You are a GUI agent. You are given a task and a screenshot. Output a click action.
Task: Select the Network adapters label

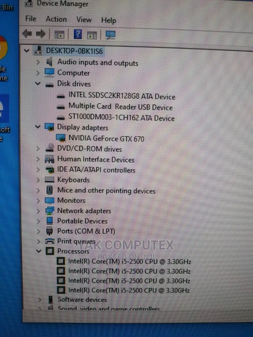[84, 211]
